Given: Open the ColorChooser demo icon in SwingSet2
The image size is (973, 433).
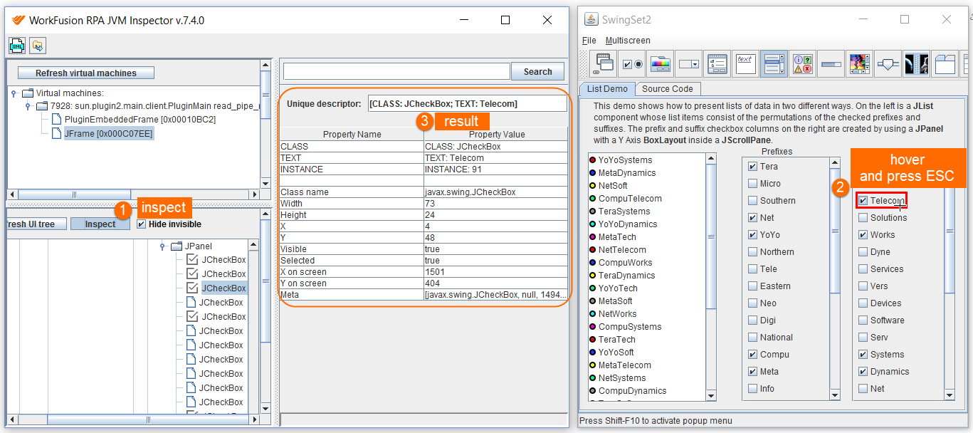Looking at the screenshot, I should [x=661, y=64].
